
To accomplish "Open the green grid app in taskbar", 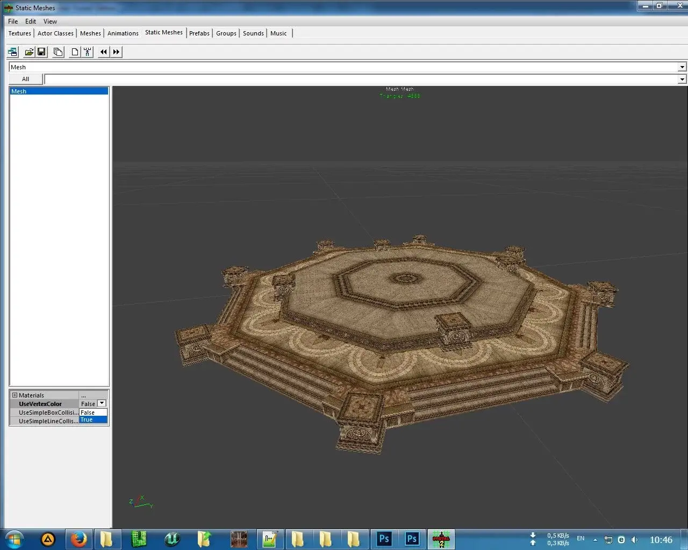I will coord(139,539).
